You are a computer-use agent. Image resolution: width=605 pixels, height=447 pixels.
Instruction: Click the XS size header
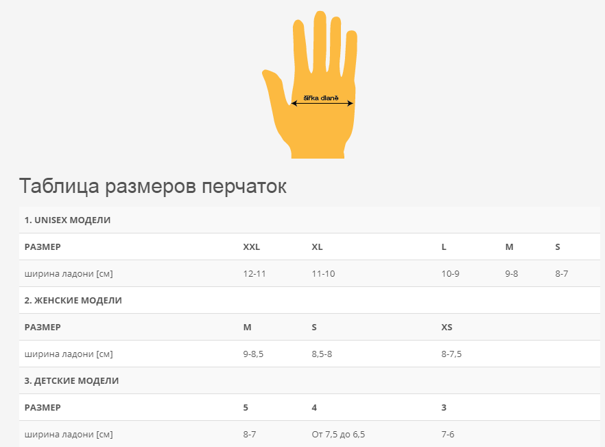point(447,328)
